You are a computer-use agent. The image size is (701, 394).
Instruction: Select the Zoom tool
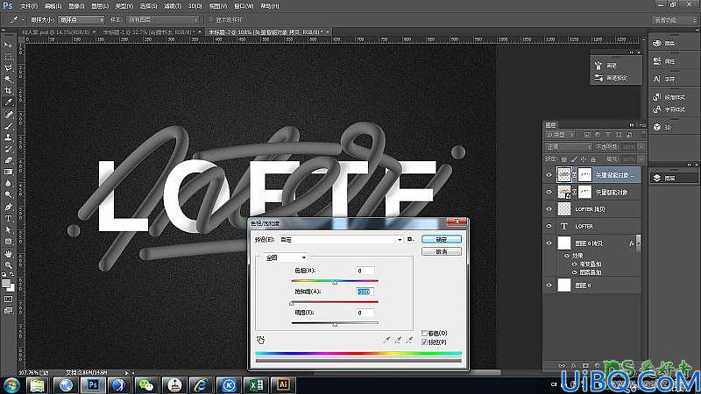(x=8, y=265)
